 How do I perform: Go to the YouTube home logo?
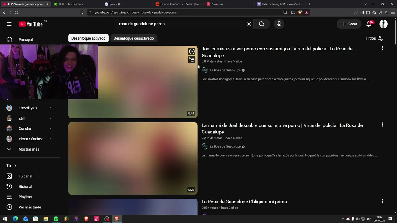click(x=30, y=24)
